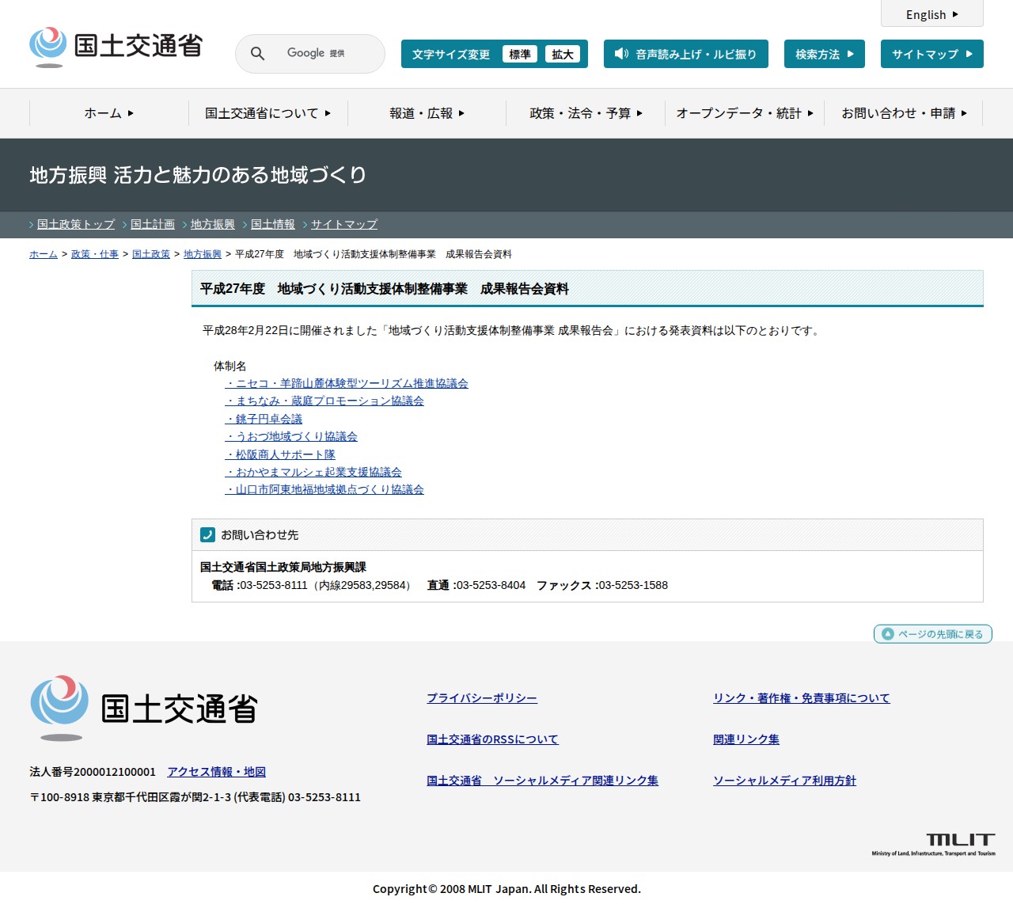Return to page top via ページの先頭に戻る
1013x912 pixels.
pyautogui.click(x=932, y=634)
